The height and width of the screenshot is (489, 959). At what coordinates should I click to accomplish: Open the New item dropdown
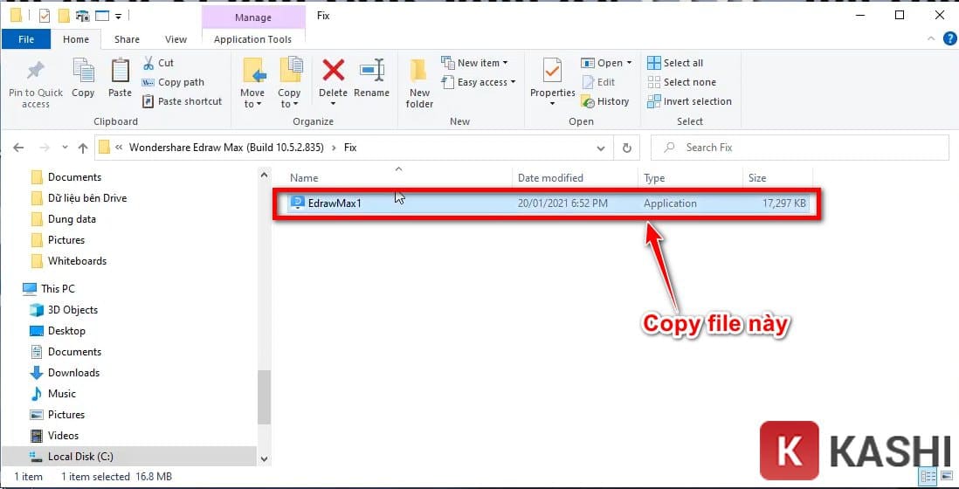[474, 63]
